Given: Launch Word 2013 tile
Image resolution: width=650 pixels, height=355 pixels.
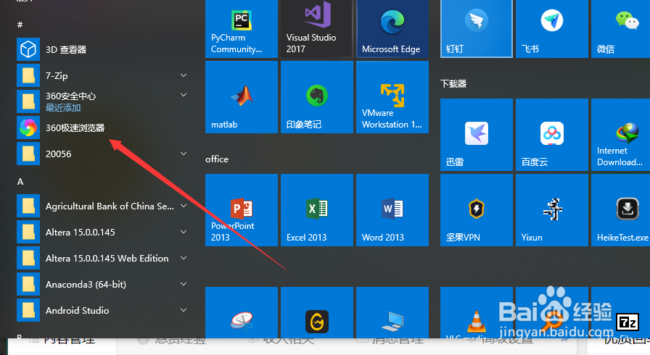Looking at the screenshot, I should (392, 210).
